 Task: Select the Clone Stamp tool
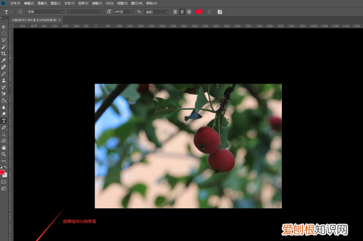click(4, 80)
